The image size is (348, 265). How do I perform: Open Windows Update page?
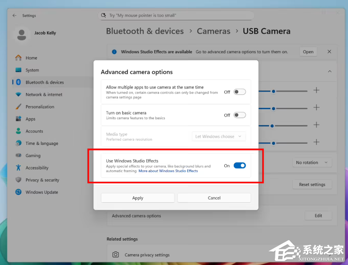point(53,192)
